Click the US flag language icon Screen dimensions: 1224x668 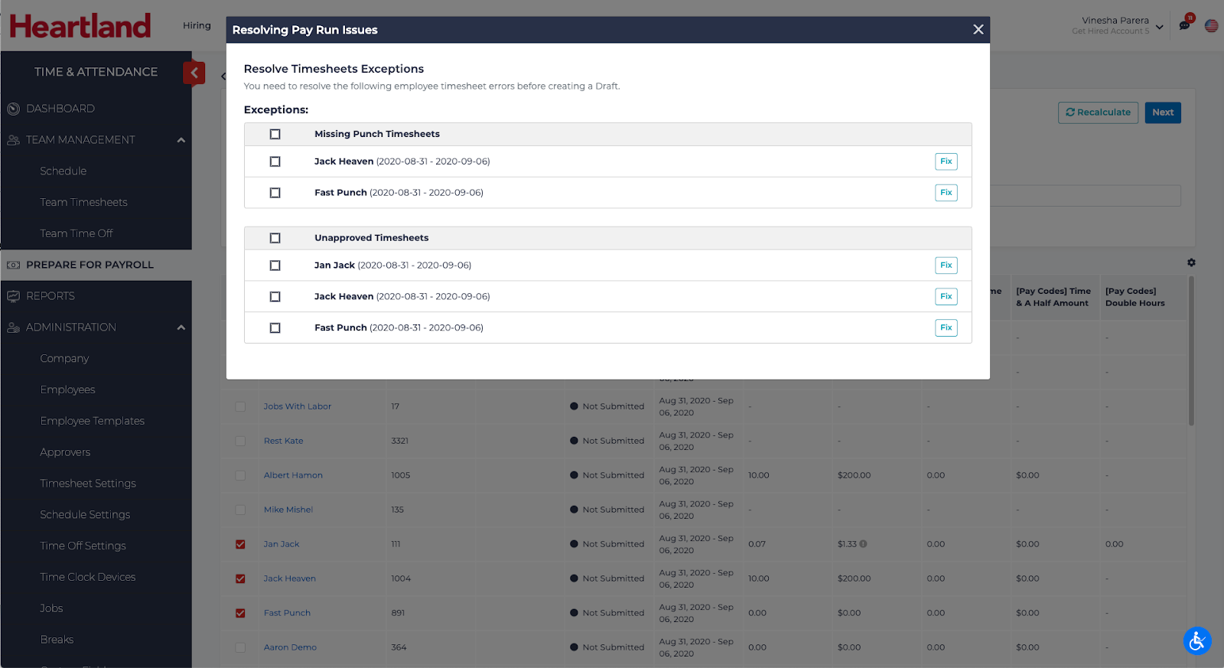coord(1211,26)
